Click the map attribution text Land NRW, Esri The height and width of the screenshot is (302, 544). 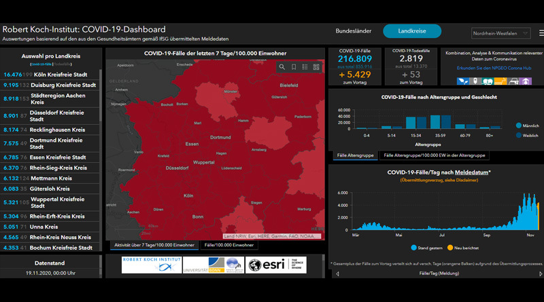(x=271, y=236)
